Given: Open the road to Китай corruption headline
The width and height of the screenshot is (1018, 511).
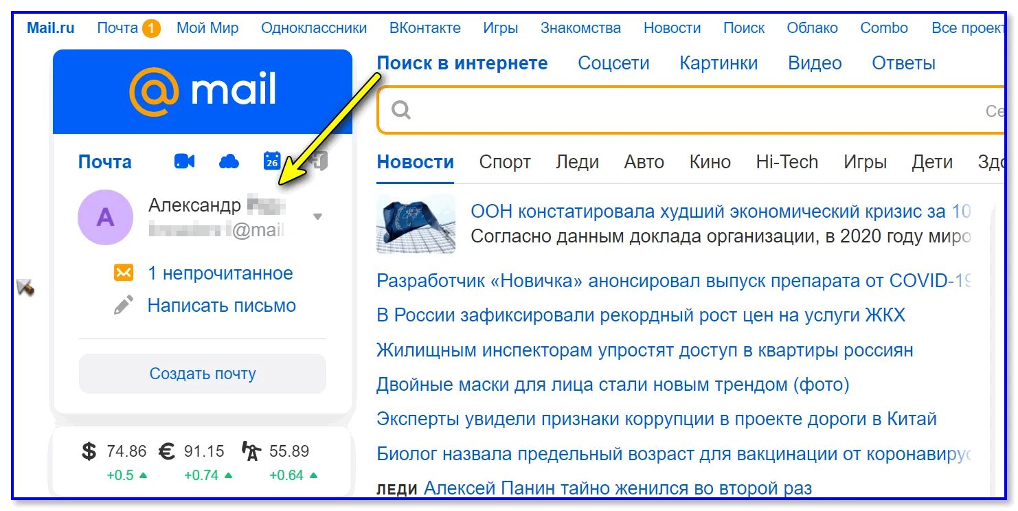Looking at the screenshot, I should coord(657,419).
